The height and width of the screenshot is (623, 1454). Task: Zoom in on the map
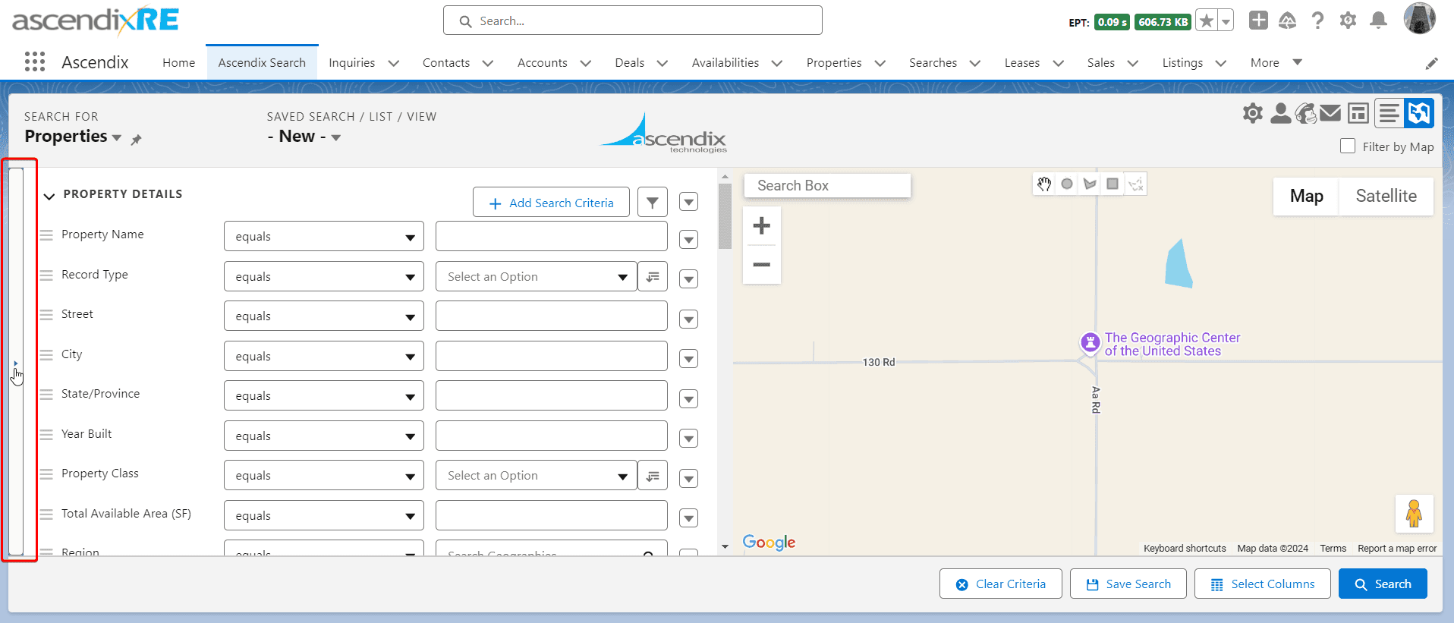[762, 226]
